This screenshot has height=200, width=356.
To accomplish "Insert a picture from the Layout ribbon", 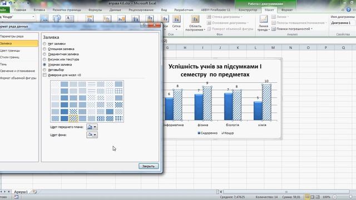I will click(44, 18).
